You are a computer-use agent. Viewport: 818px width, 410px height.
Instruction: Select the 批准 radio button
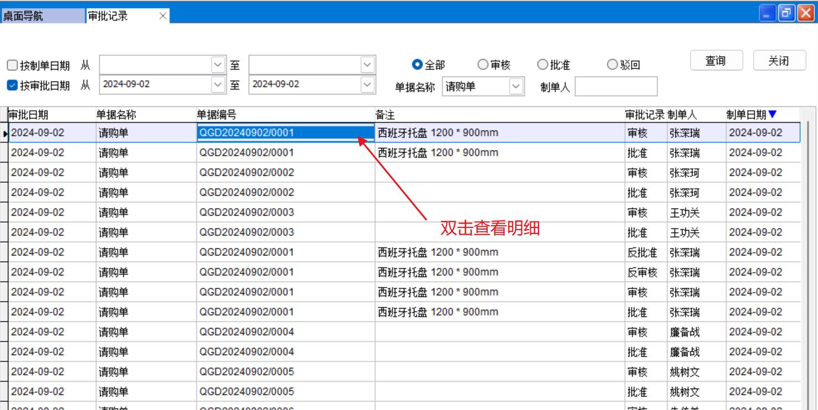click(x=543, y=65)
